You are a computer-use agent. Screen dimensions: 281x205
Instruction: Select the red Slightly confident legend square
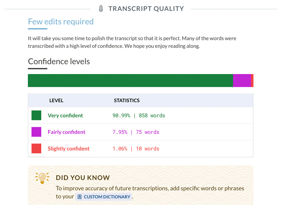(x=36, y=148)
